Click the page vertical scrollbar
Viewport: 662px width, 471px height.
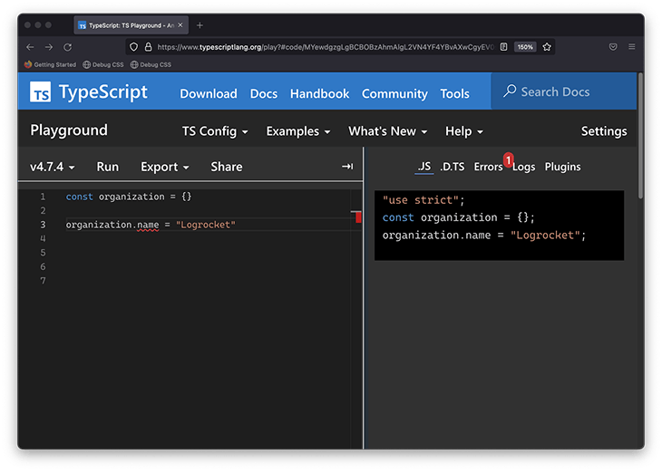tap(640, 136)
